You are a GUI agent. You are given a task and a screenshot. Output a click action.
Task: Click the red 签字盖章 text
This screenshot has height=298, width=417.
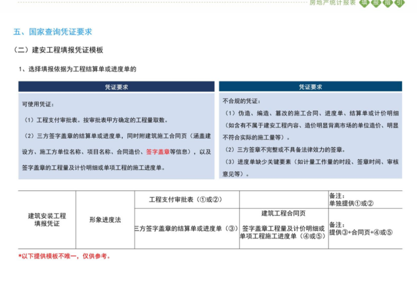coord(158,152)
